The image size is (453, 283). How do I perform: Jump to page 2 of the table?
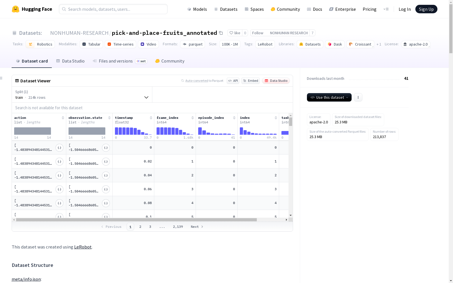[x=140, y=227]
